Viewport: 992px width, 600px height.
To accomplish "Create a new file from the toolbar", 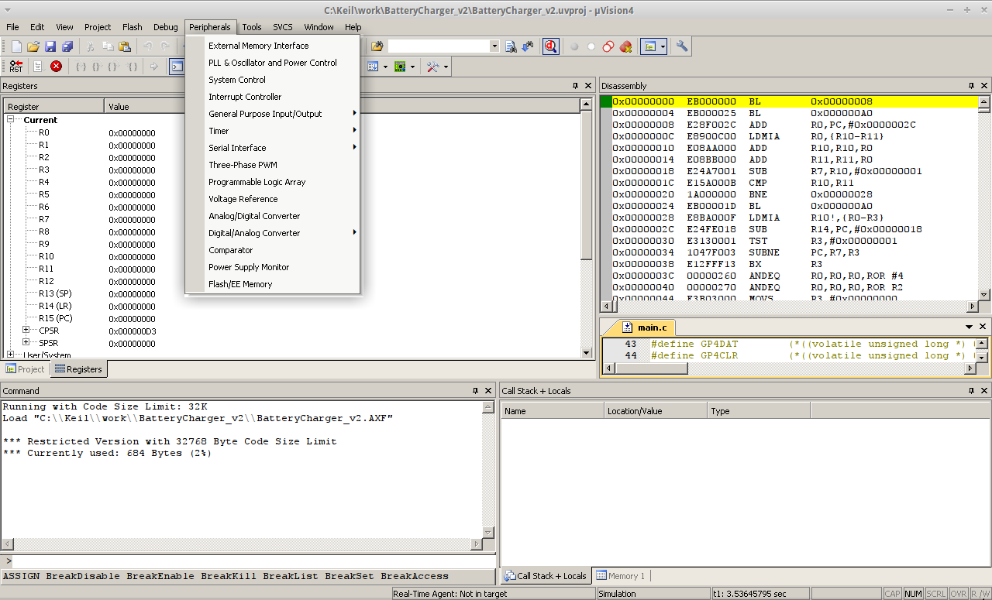I will pos(16,46).
